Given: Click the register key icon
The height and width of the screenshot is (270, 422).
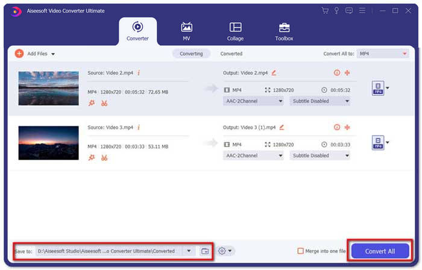Looking at the screenshot, I should pos(336,11).
